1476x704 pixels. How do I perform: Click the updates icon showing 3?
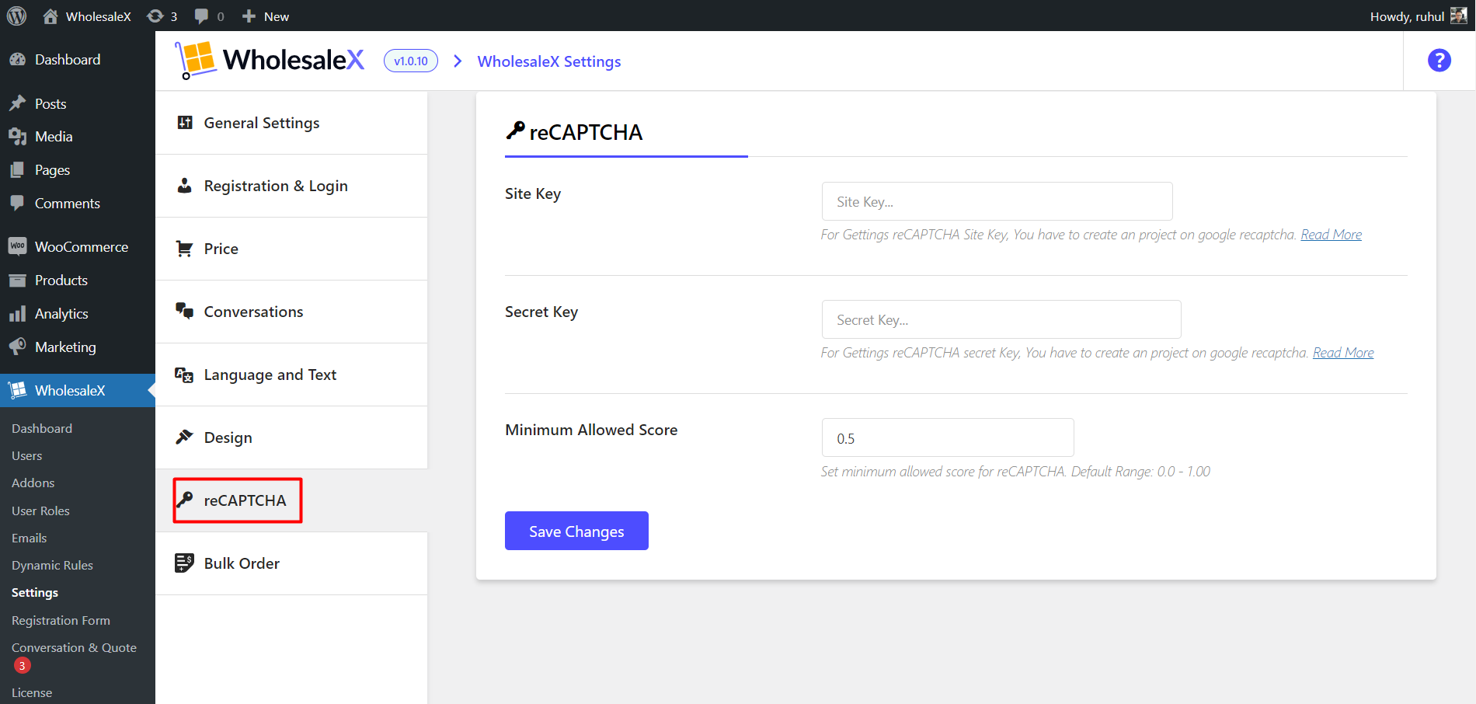click(x=155, y=16)
